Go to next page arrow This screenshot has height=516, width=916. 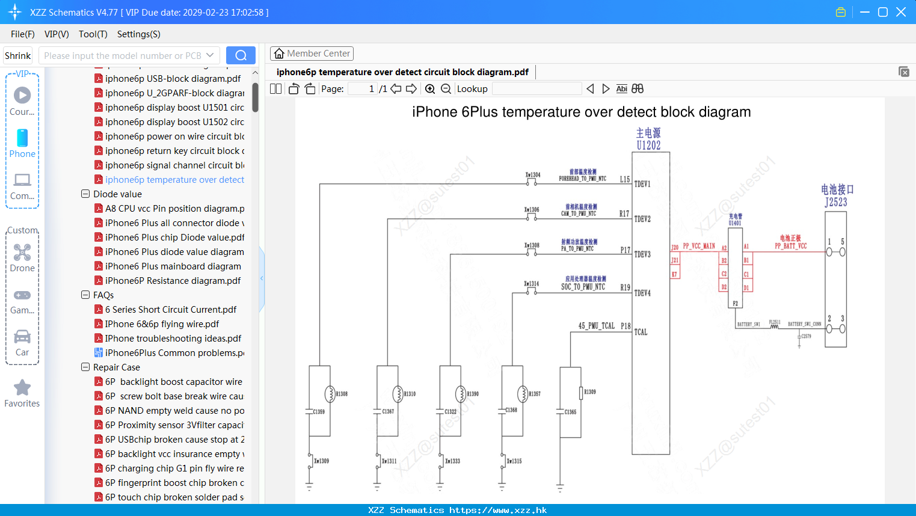click(x=411, y=89)
